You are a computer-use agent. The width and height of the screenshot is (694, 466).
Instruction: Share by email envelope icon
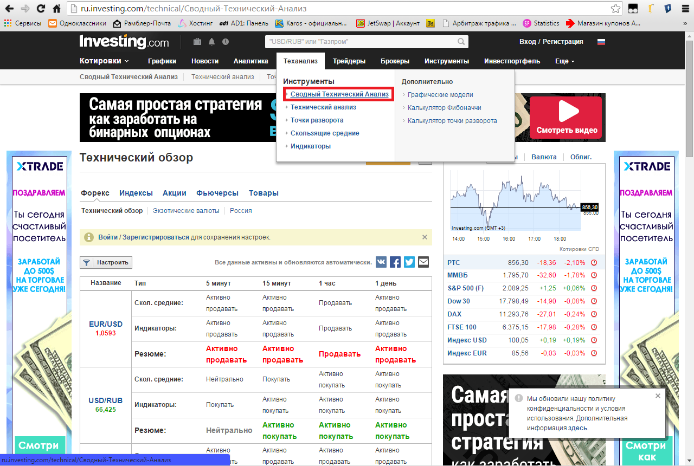pos(423,262)
